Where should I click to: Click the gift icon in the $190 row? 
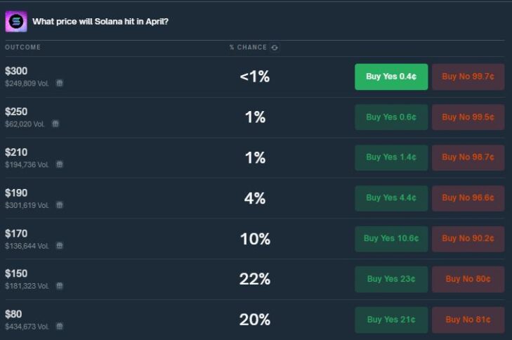pos(60,205)
